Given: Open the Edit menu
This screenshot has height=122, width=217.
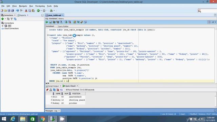Looking at the screenshot, I should (x=8, y=6).
